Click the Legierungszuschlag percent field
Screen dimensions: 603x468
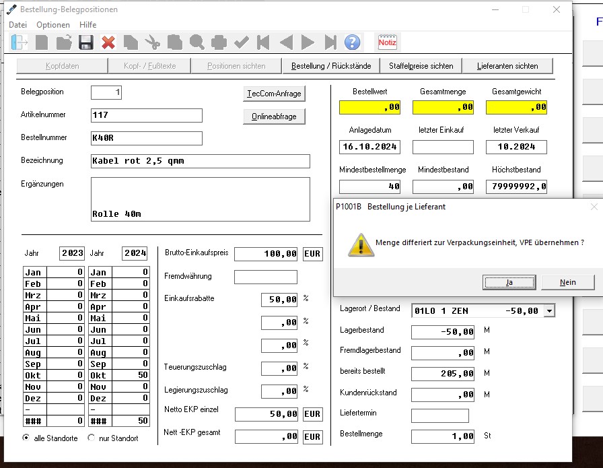pos(279,391)
